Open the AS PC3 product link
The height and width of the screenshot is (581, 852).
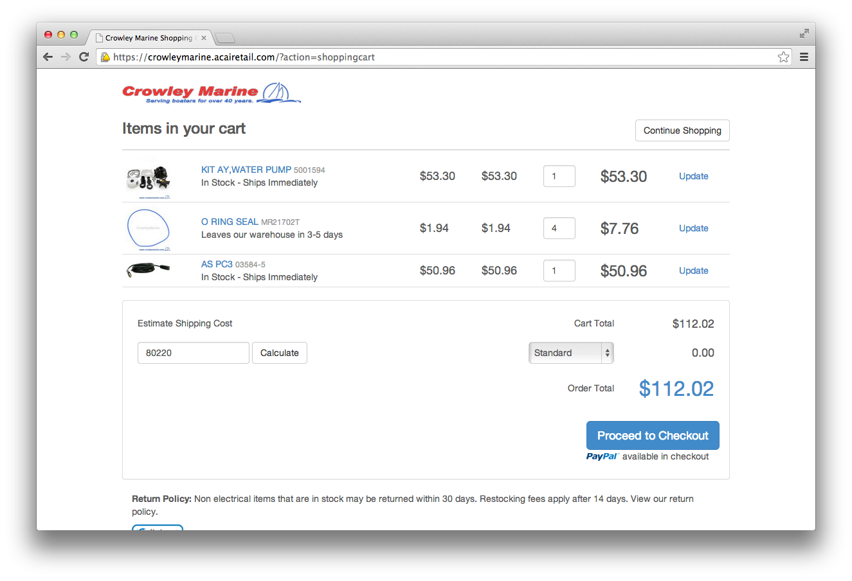pyautogui.click(x=217, y=264)
